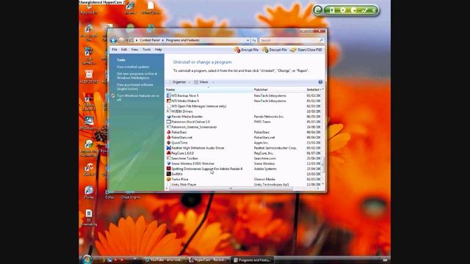The height and width of the screenshot is (264, 470).
Task: Open Get new programs online at Windows Marketplace
Action: [x=137, y=76]
